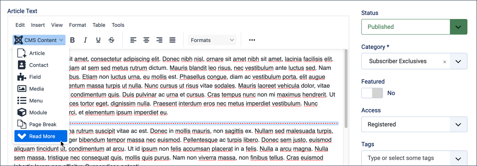Click the Page Break icon

pos(22,124)
